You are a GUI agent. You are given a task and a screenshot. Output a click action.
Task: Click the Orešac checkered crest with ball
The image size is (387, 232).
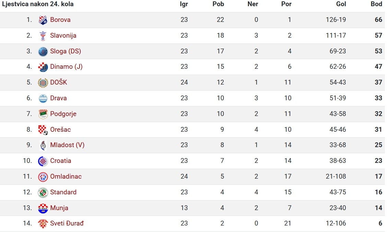(x=43, y=130)
